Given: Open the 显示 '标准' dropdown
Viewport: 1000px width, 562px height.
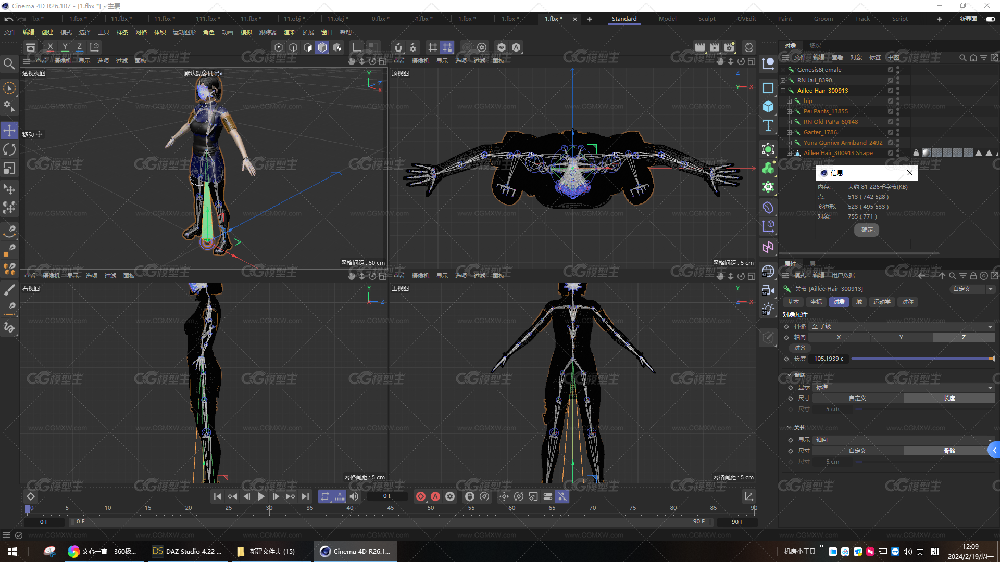Looking at the screenshot, I should pos(904,387).
